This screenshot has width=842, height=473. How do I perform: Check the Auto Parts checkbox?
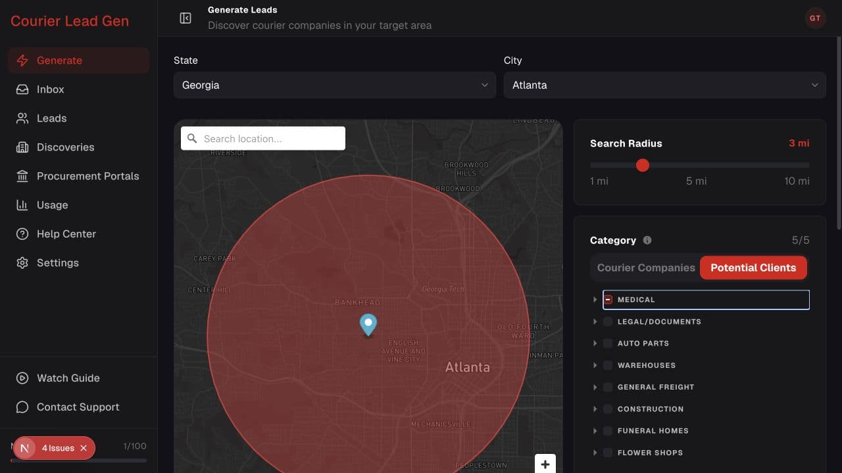pos(608,343)
